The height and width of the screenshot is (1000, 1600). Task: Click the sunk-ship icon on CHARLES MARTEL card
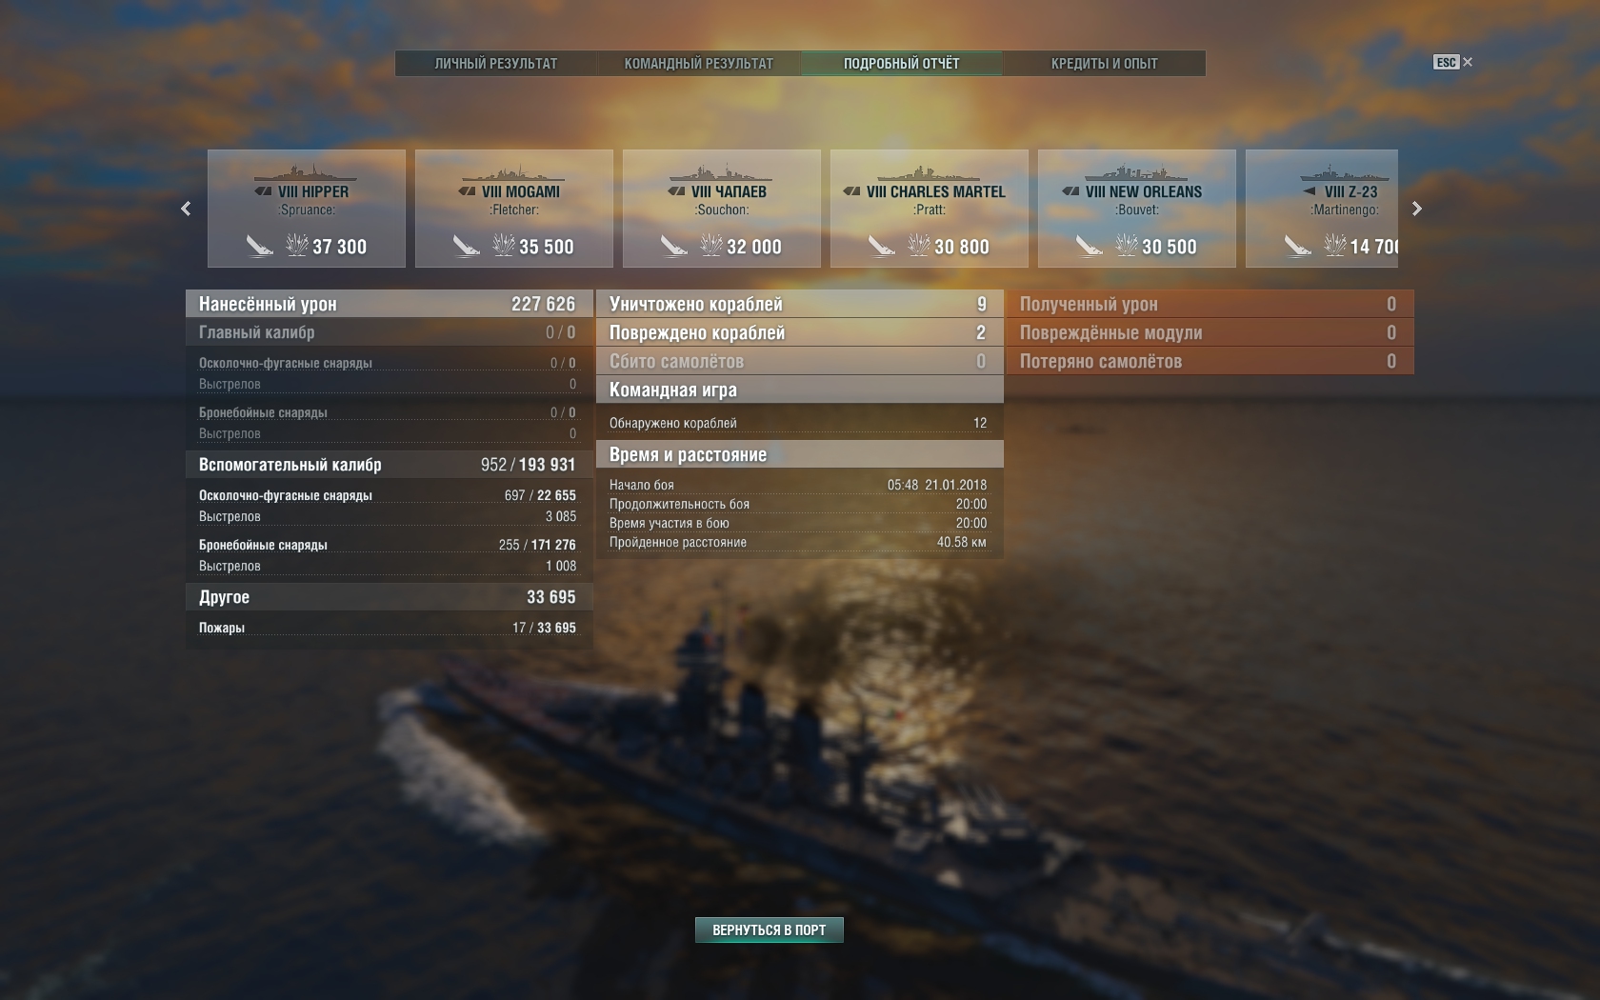(882, 246)
